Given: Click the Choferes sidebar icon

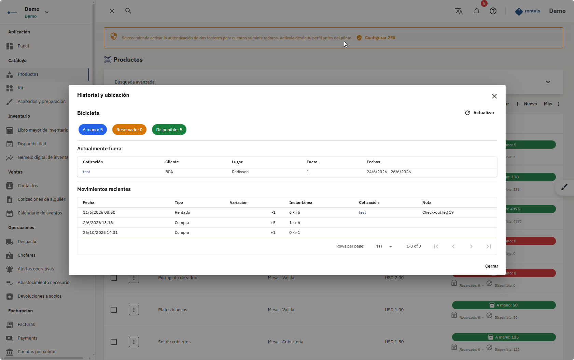Looking at the screenshot, I should click(x=10, y=255).
